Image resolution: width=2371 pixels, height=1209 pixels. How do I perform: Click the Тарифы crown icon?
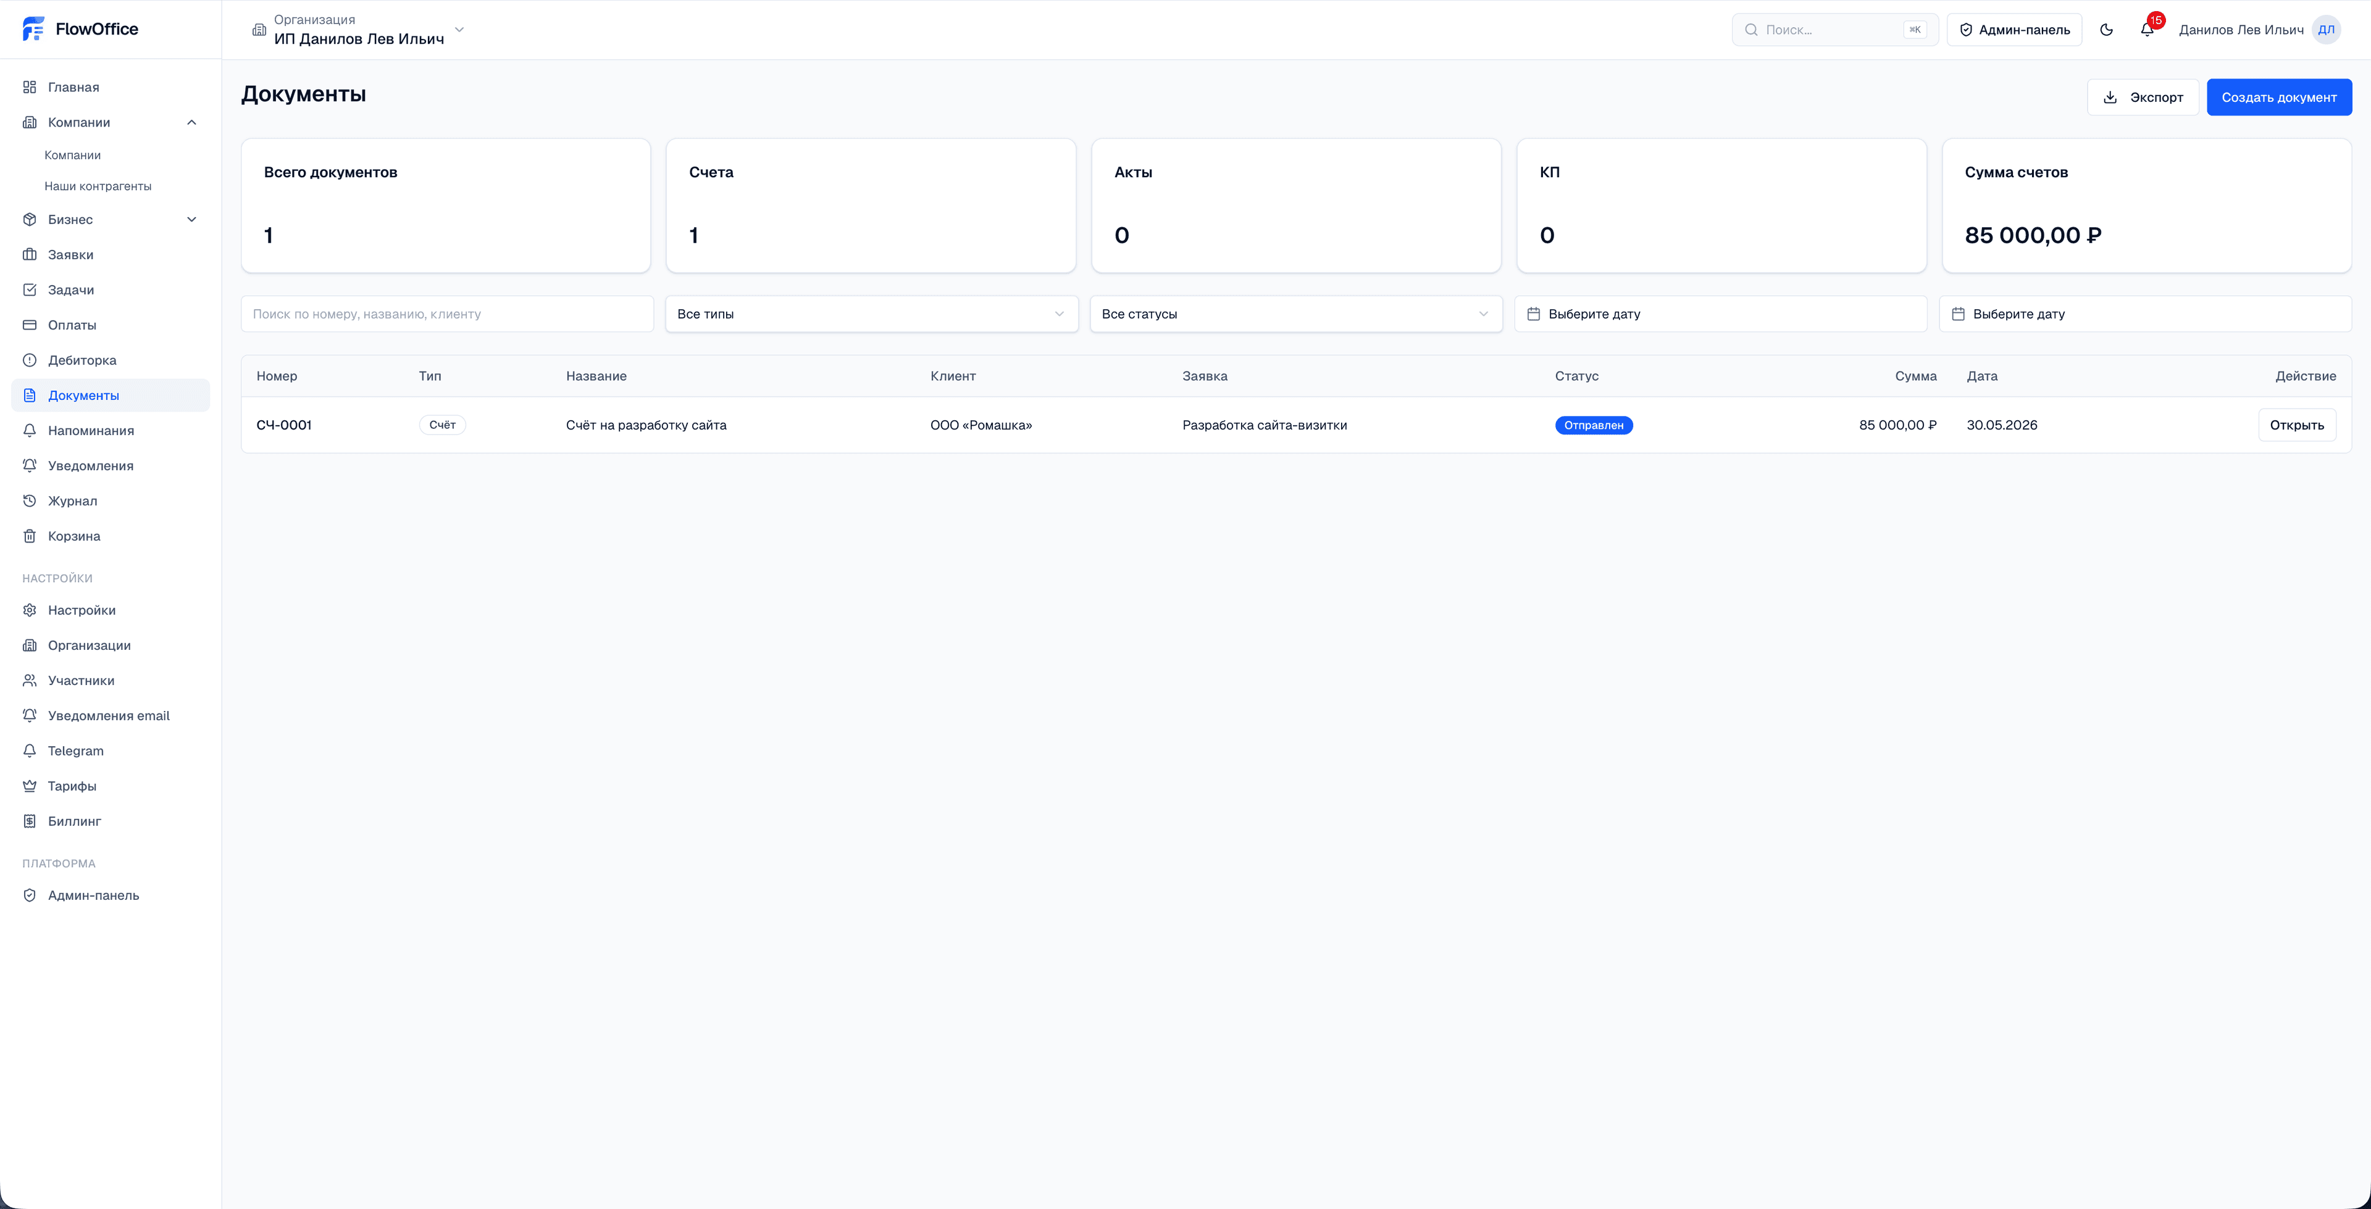pyautogui.click(x=30, y=787)
